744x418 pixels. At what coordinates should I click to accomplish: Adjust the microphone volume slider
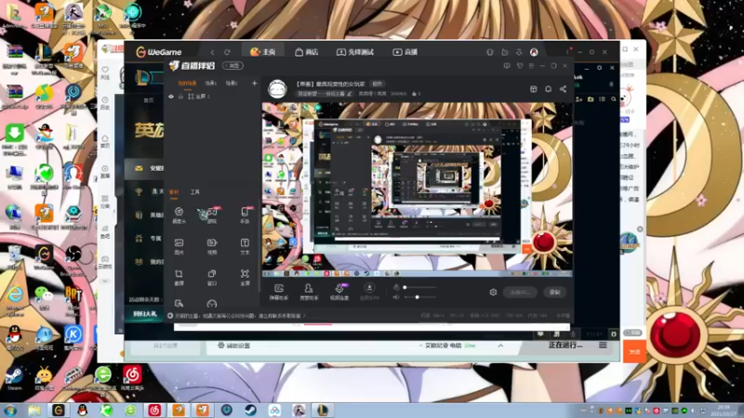pyautogui.click(x=419, y=287)
